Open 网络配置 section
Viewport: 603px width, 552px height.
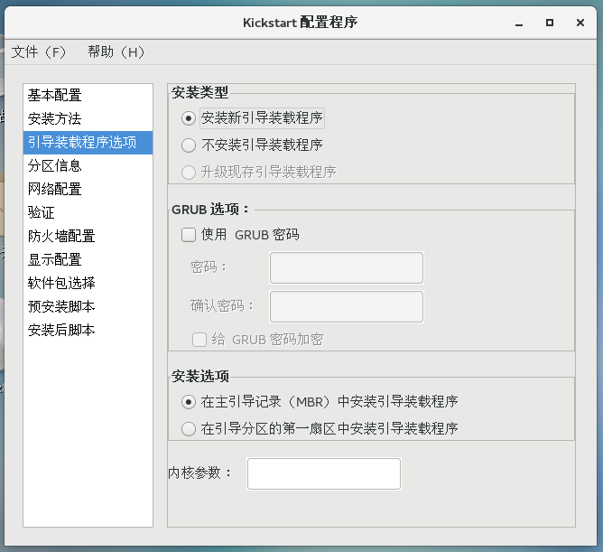tap(54, 189)
